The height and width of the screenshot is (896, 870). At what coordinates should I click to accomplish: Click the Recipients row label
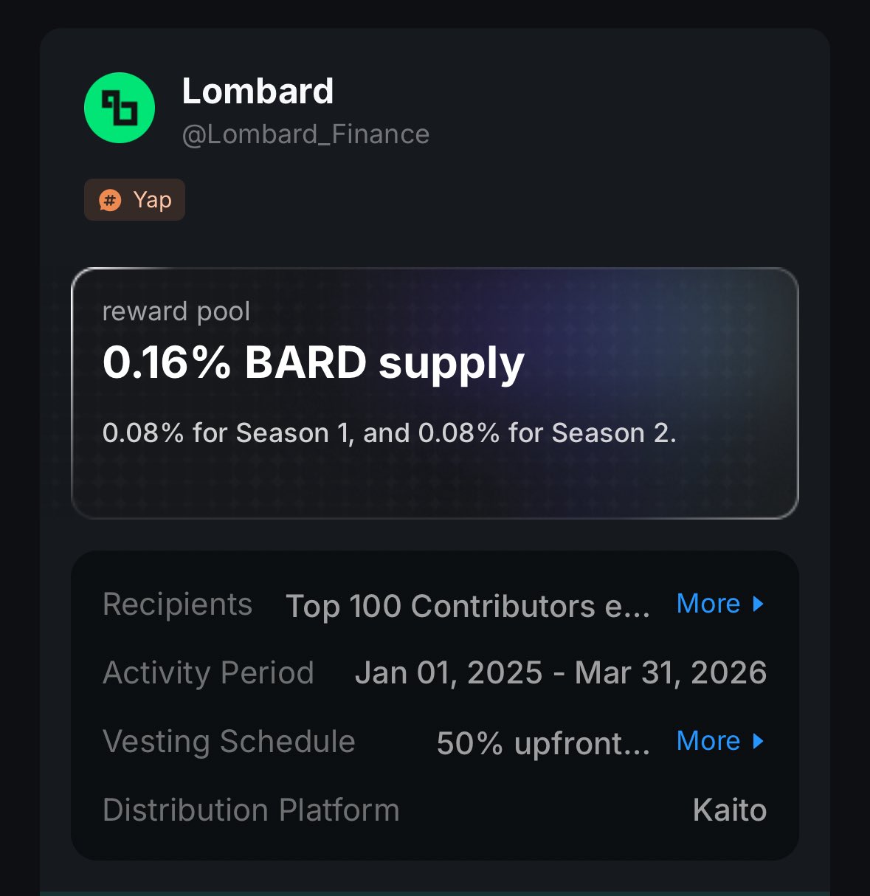(x=177, y=604)
